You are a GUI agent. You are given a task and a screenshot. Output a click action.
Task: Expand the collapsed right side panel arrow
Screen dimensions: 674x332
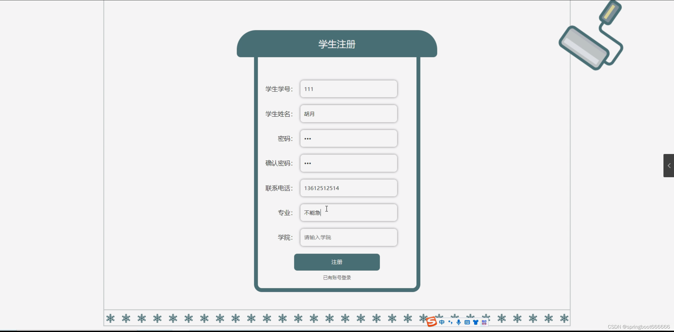tap(669, 166)
